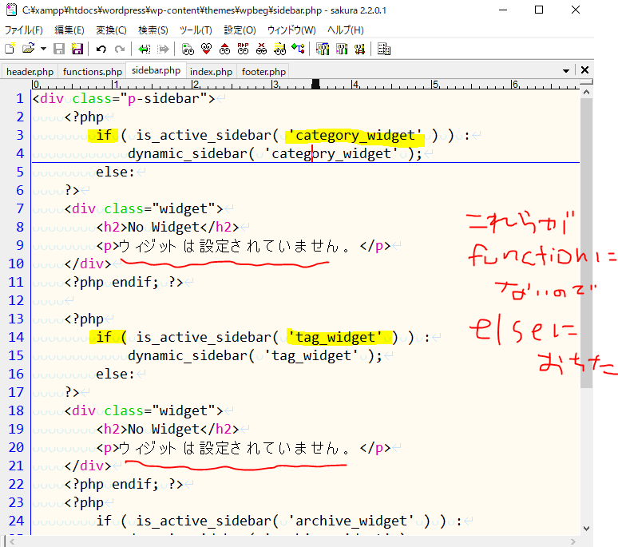The image size is (618, 547).
Task: Expand the tab list dropdown arrow
Action: coord(566,71)
